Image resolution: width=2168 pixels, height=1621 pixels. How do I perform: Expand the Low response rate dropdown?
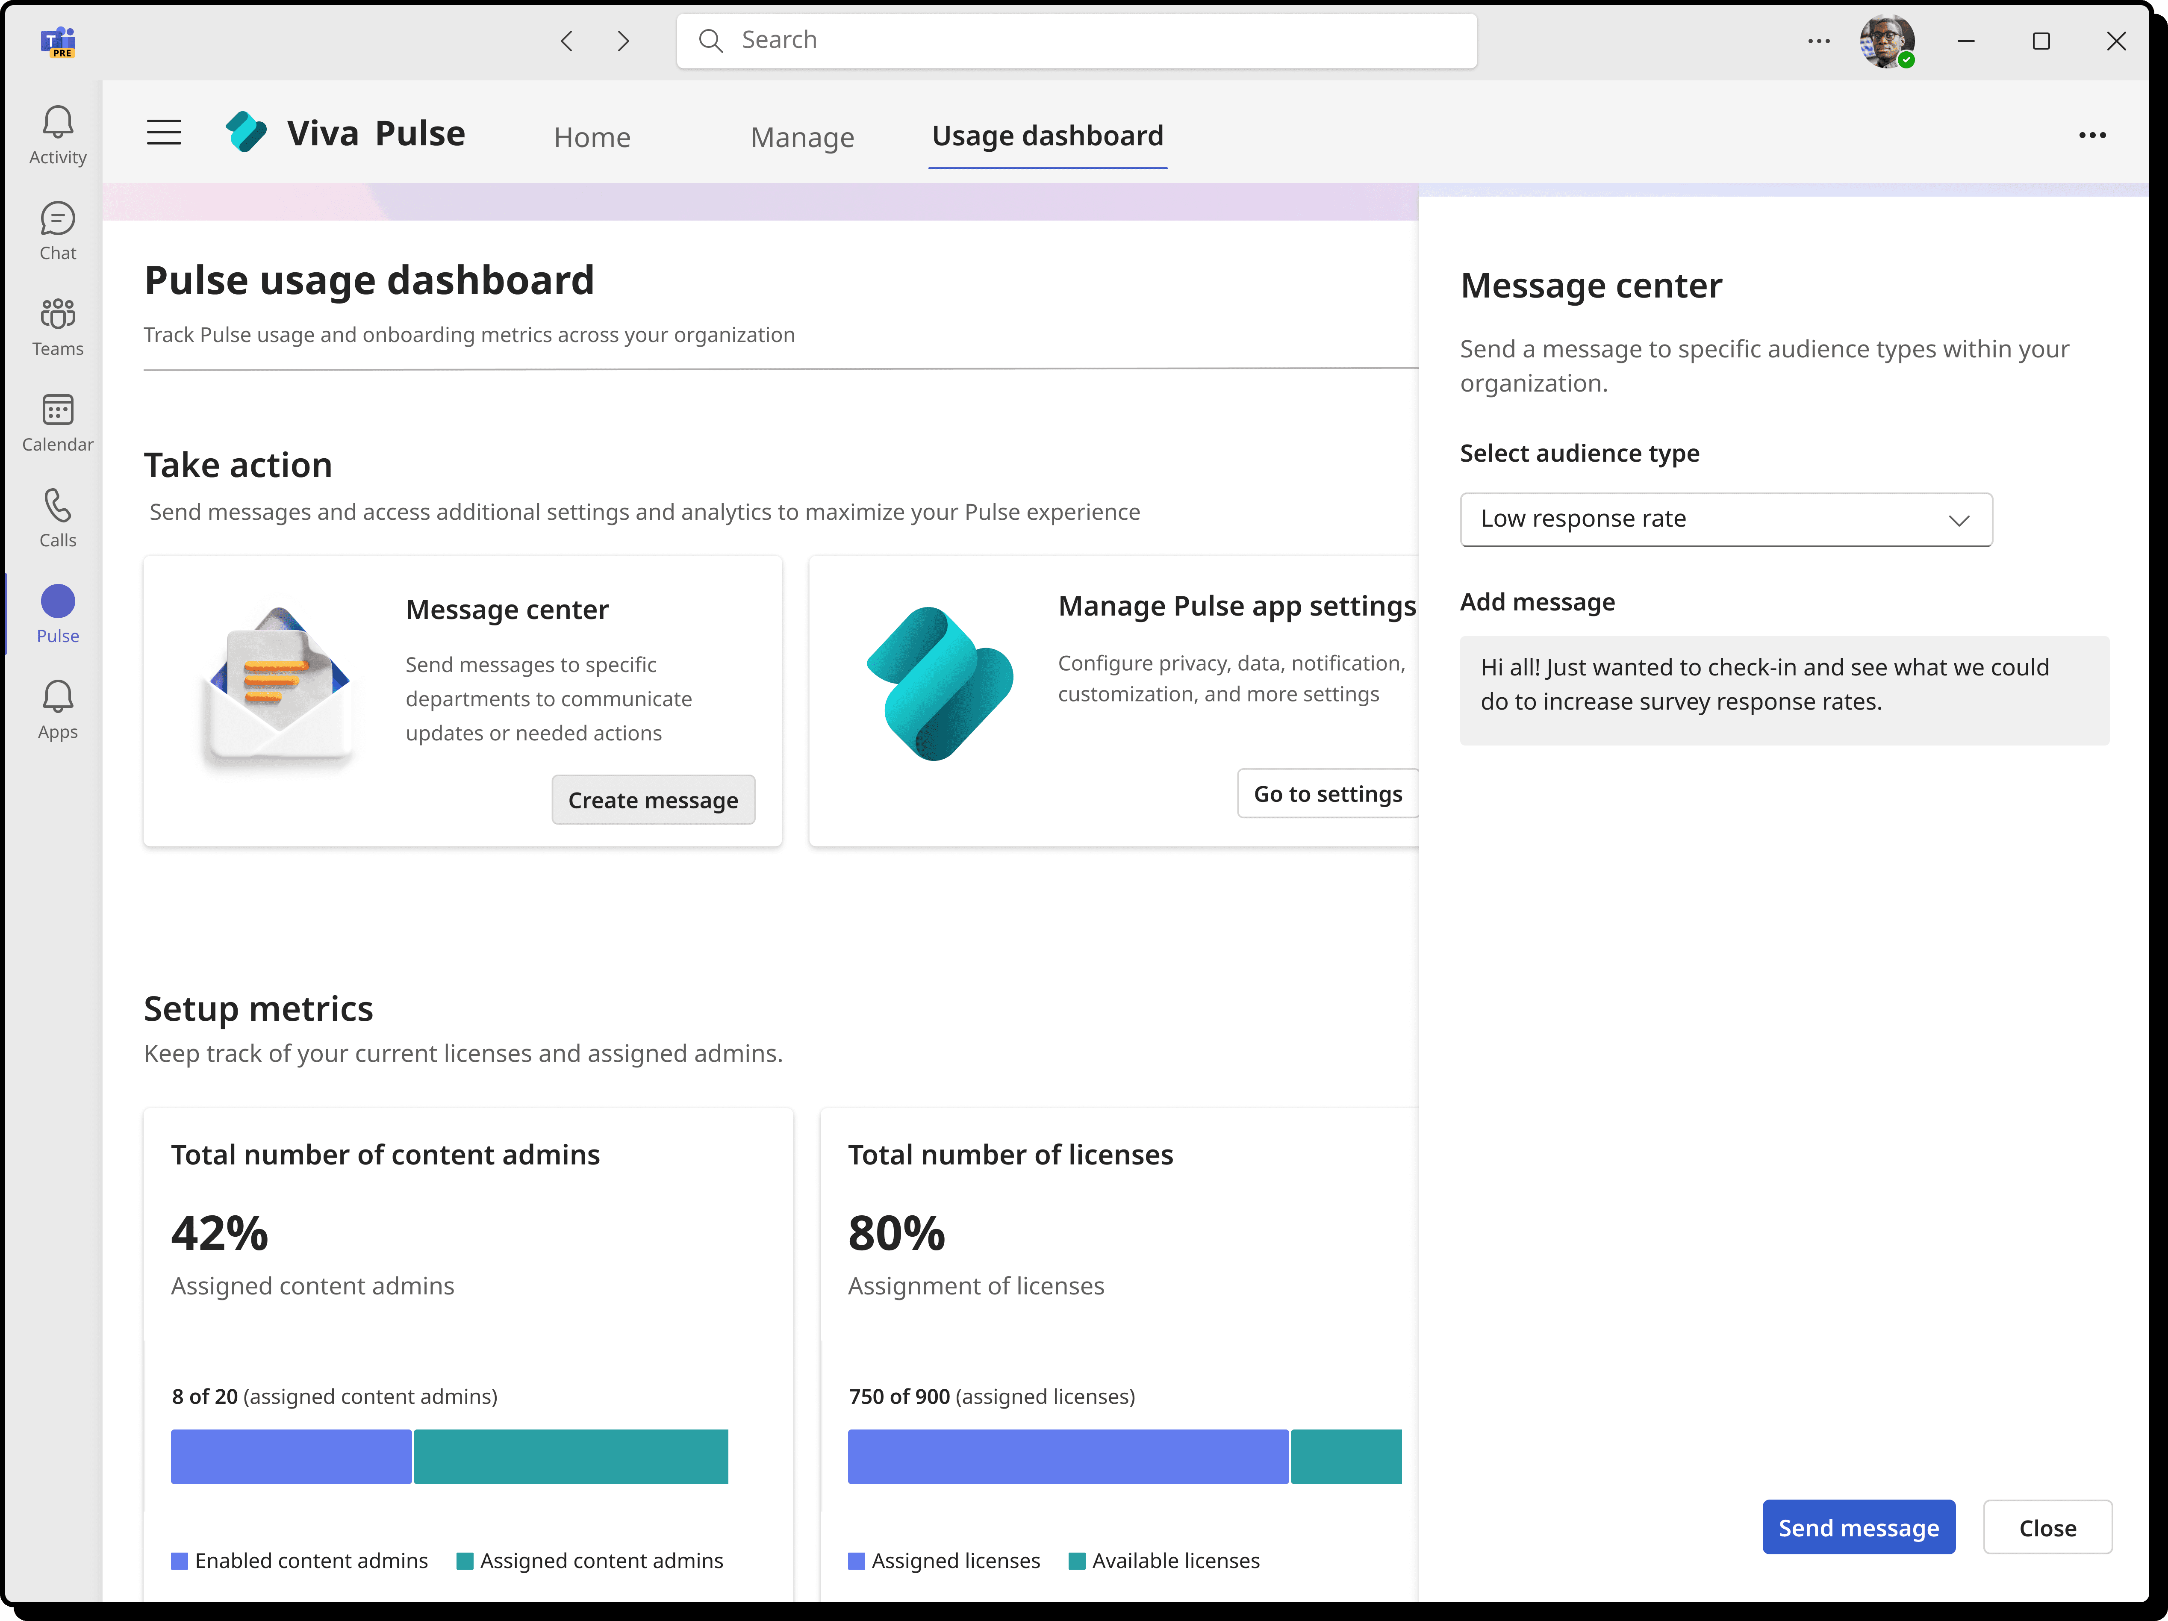pyautogui.click(x=1725, y=519)
